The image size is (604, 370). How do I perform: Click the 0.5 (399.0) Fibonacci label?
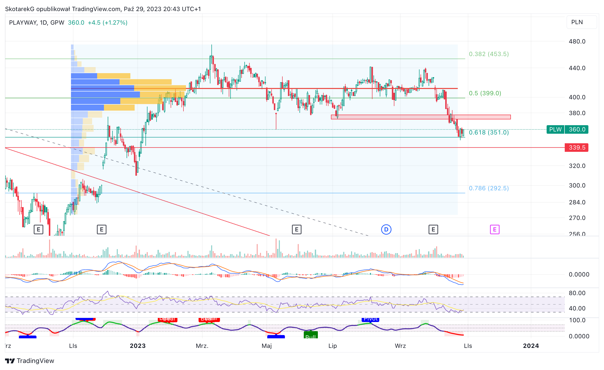click(485, 93)
